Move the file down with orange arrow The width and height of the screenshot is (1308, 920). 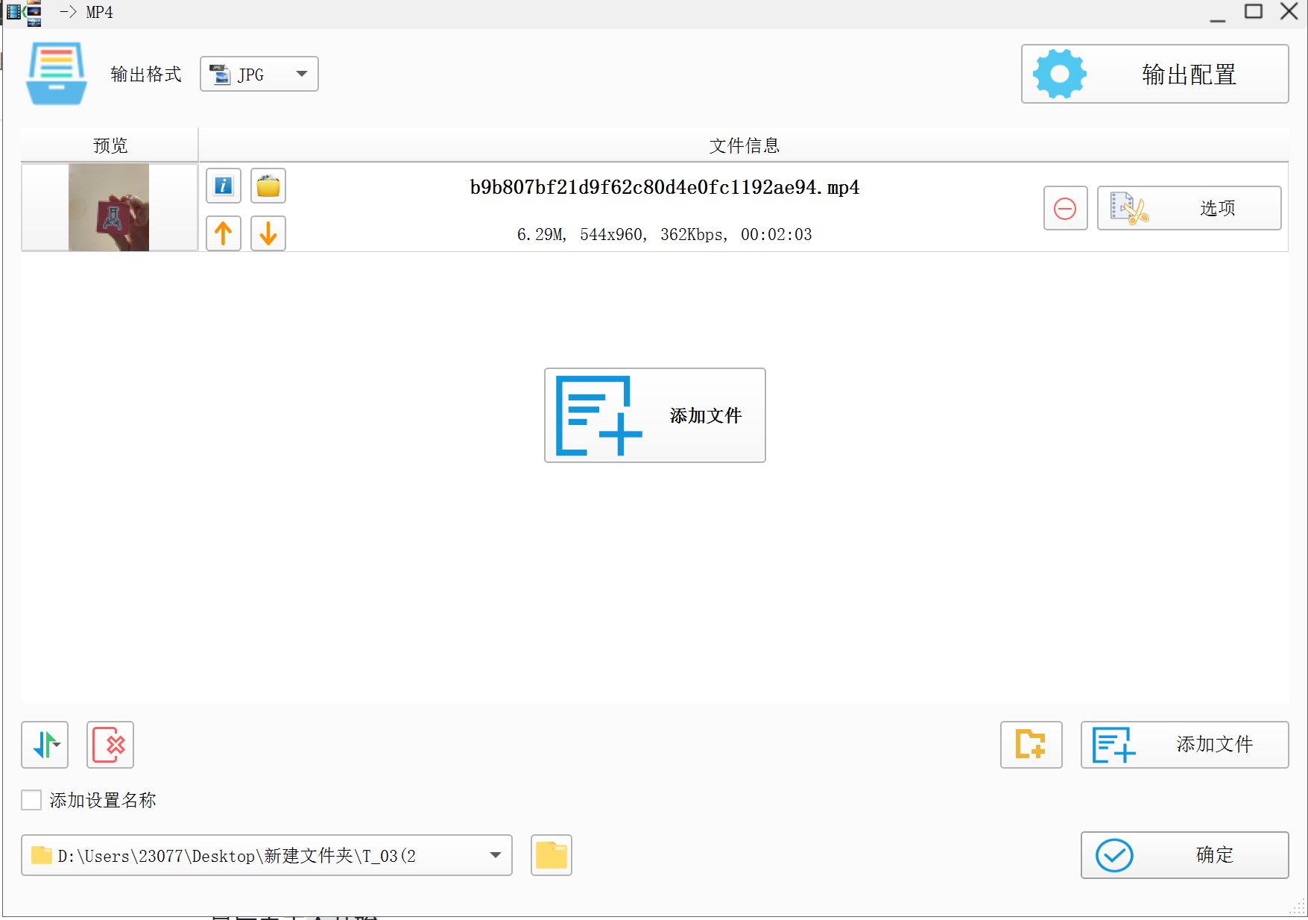(x=268, y=233)
